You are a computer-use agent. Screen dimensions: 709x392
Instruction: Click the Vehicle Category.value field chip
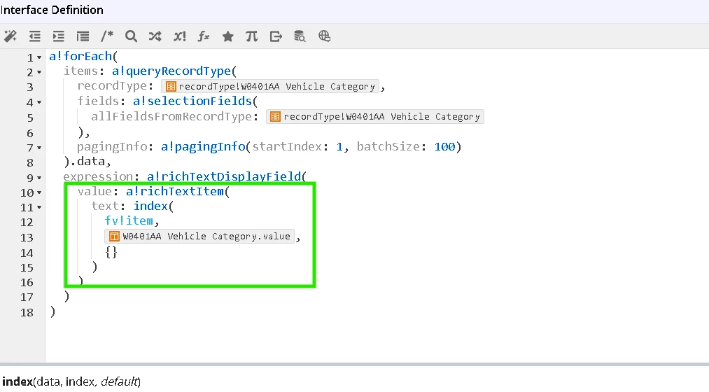[199, 236]
